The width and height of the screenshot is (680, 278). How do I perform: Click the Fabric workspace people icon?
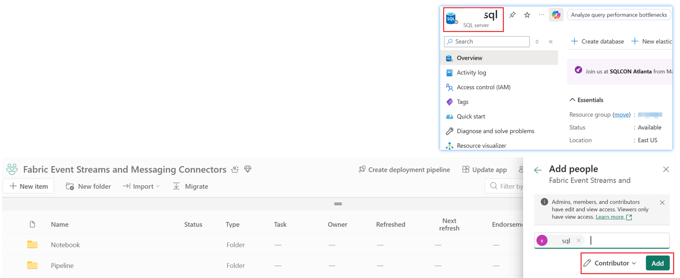pyautogui.click(x=12, y=169)
